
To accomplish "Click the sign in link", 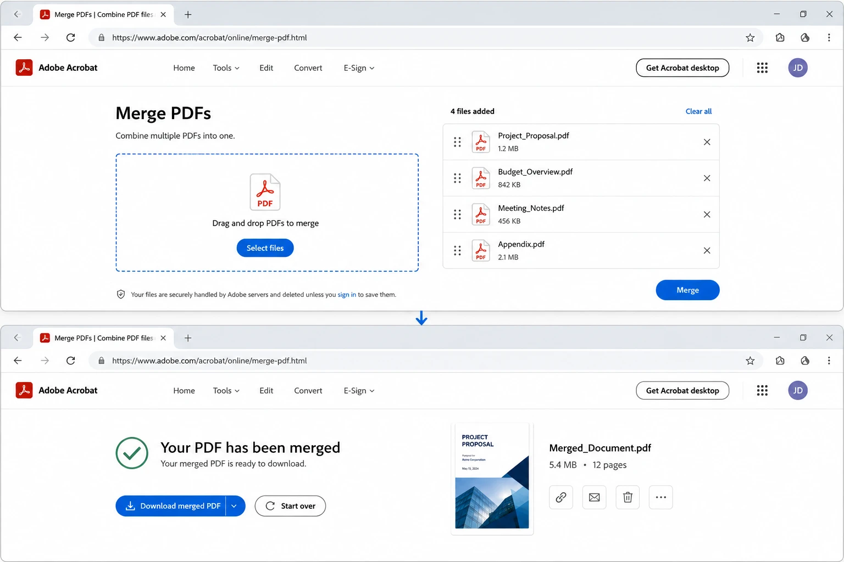I will click(x=347, y=295).
